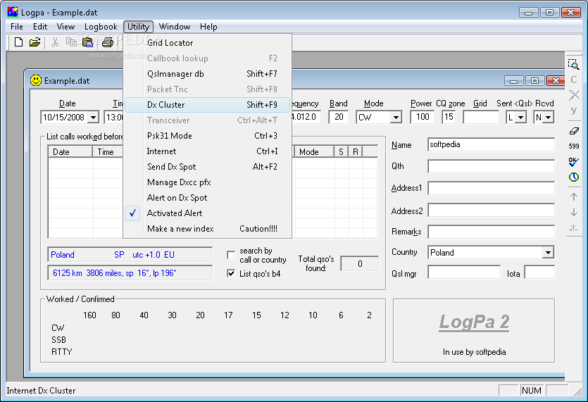Screen dimensions: 588x402
Task: Toggle the checked Activated Alert menu item
Action: point(207,213)
